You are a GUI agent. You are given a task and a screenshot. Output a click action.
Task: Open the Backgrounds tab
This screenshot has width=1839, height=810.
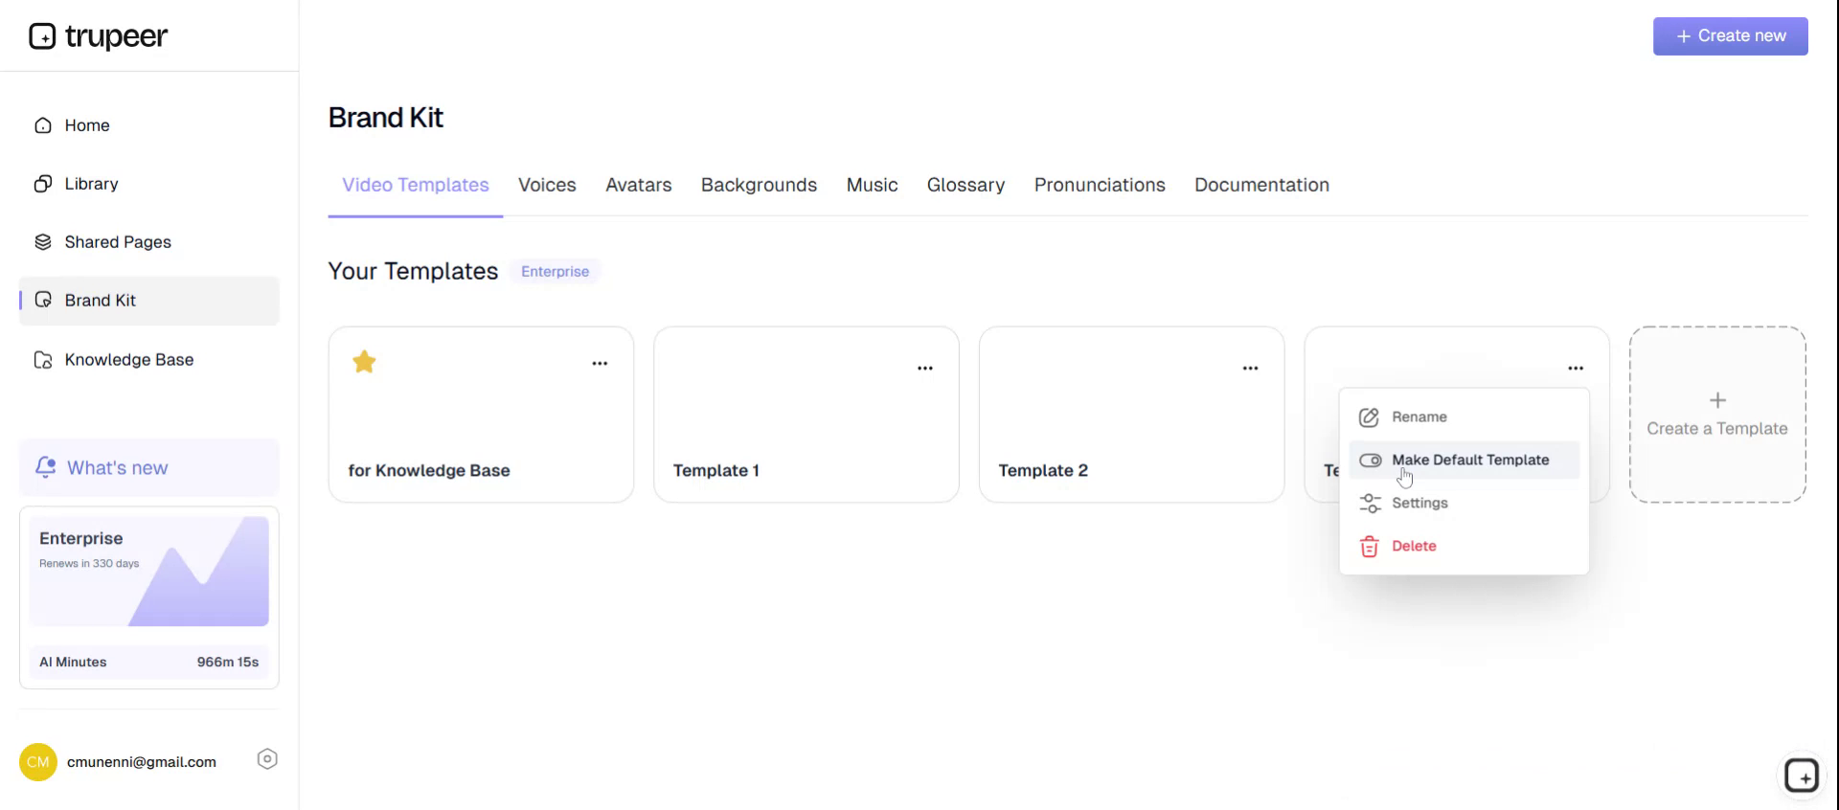pos(759,185)
